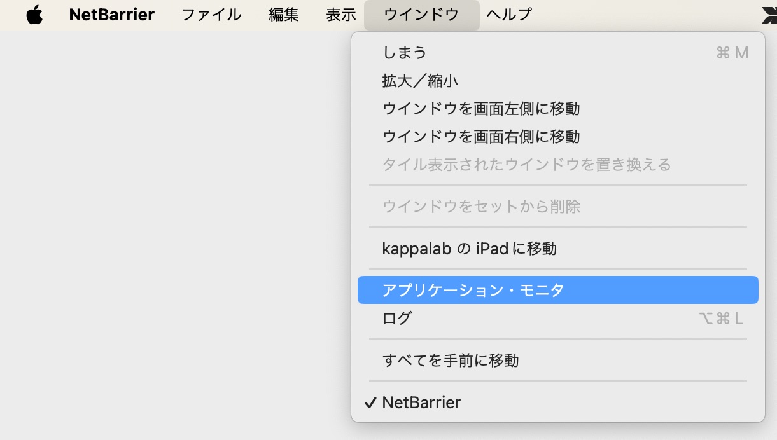The width and height of the screenshot is (777, 440).
Task: Choose ウインドウを画面右側に移動
Action: pyautogui.click(x=558, y=137)
